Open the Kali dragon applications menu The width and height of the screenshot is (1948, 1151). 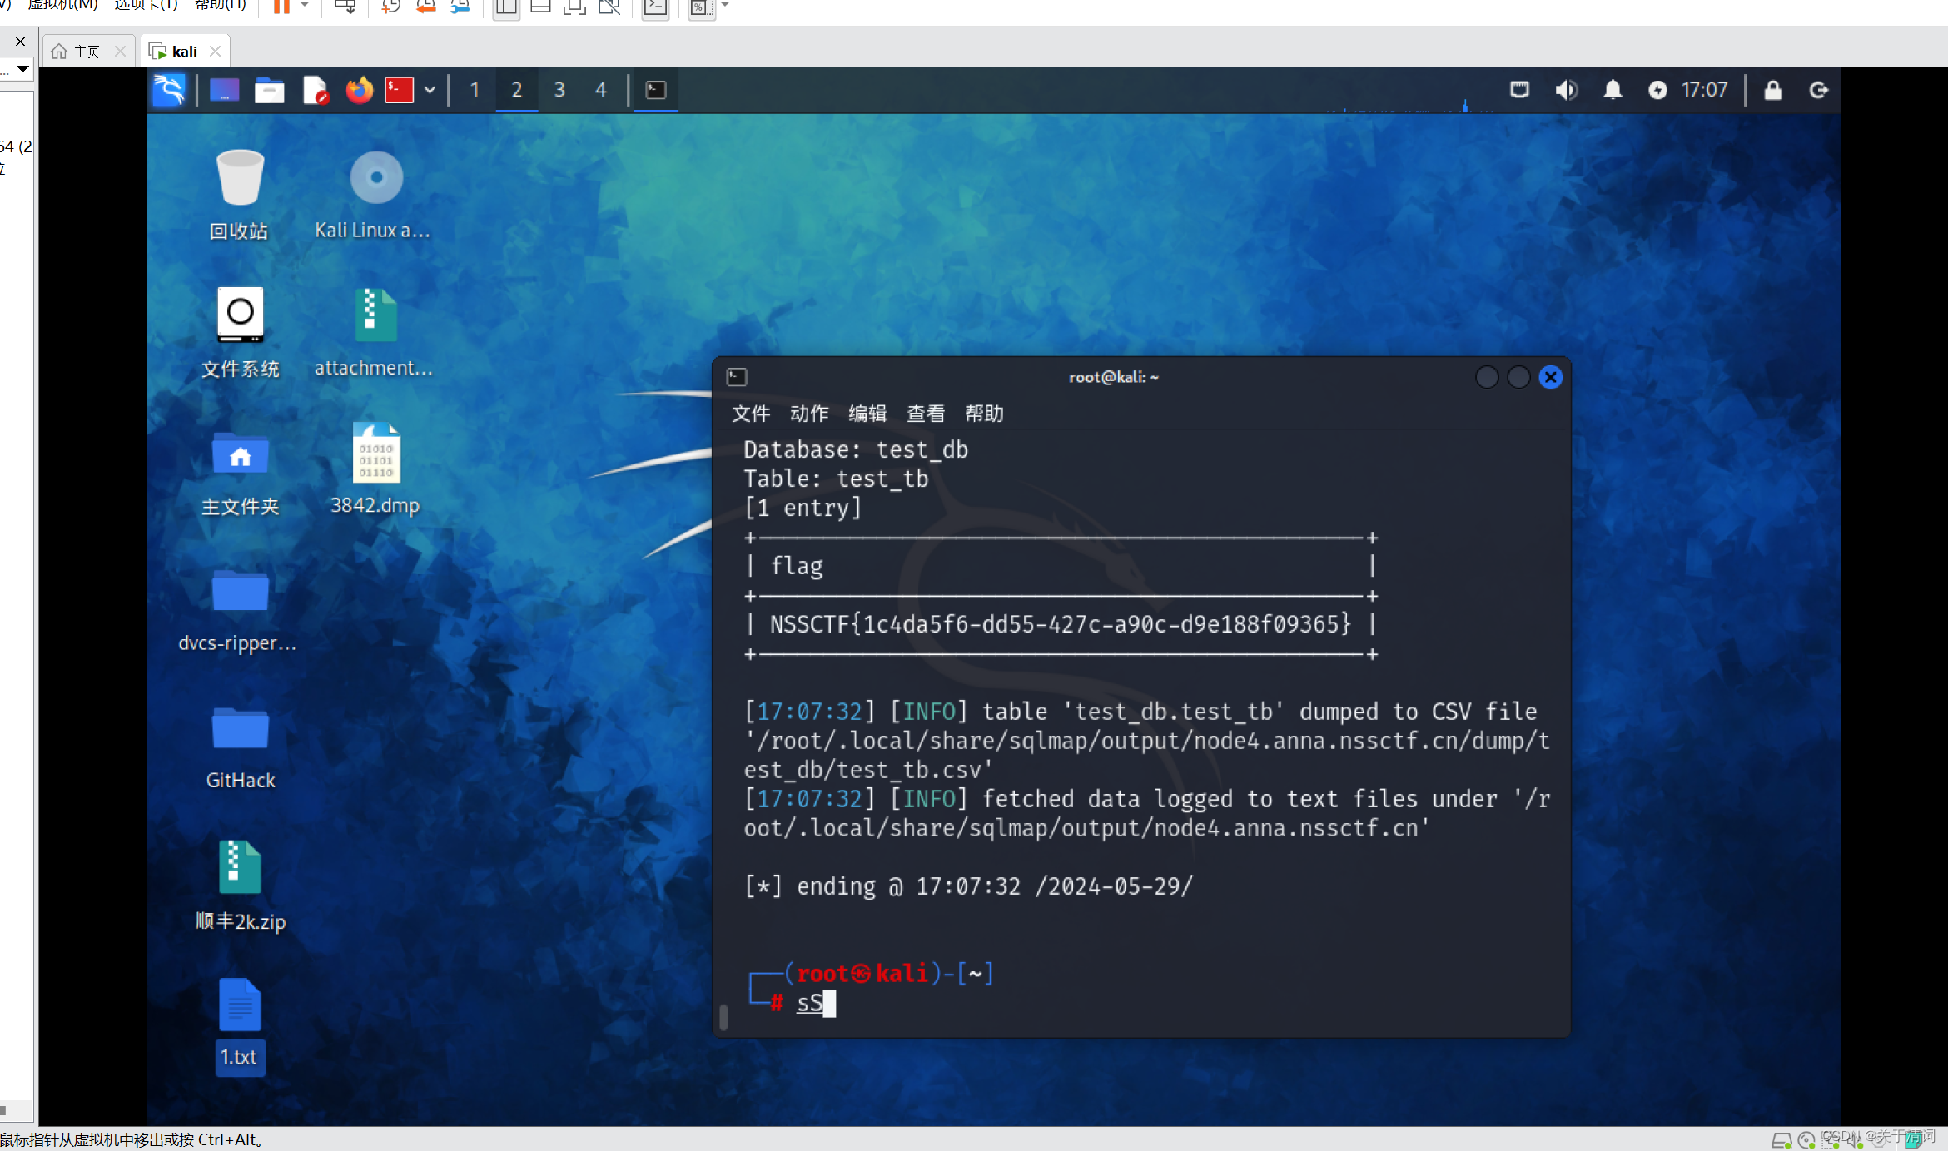(x=169, y=90)
